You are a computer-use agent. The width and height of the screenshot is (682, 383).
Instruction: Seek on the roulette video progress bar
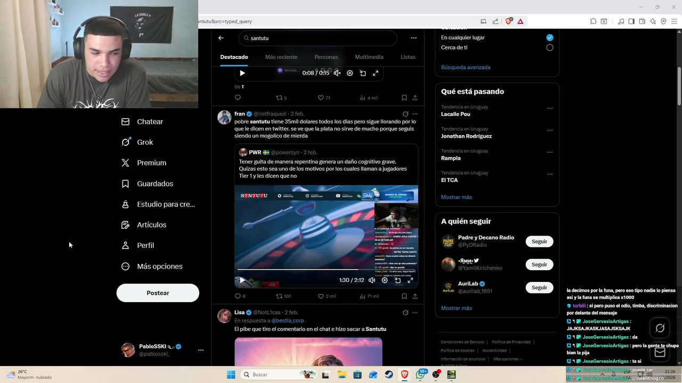326,270
